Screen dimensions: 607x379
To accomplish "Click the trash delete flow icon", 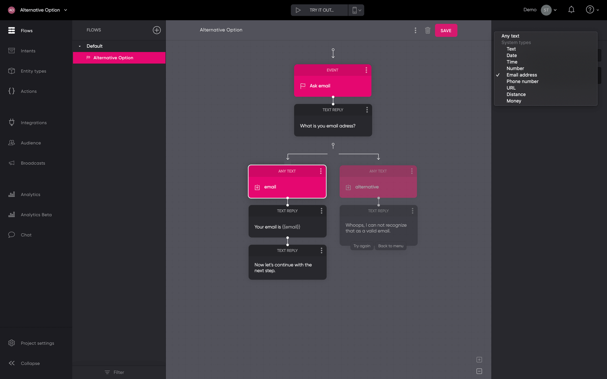I will (x=427, y=30).
